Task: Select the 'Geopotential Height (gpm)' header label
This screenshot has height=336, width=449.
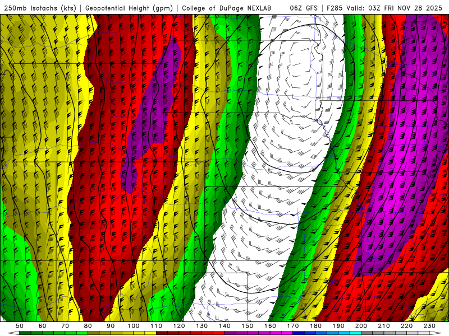Action: [x=129, y=8]
